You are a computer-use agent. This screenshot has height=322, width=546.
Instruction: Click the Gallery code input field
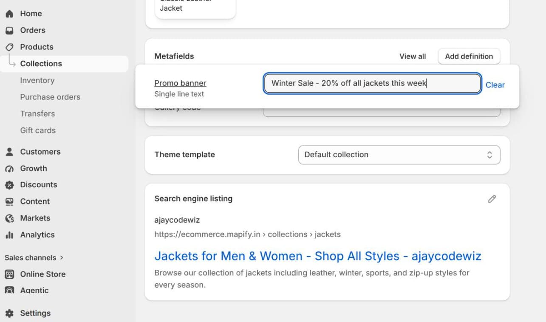382,112
